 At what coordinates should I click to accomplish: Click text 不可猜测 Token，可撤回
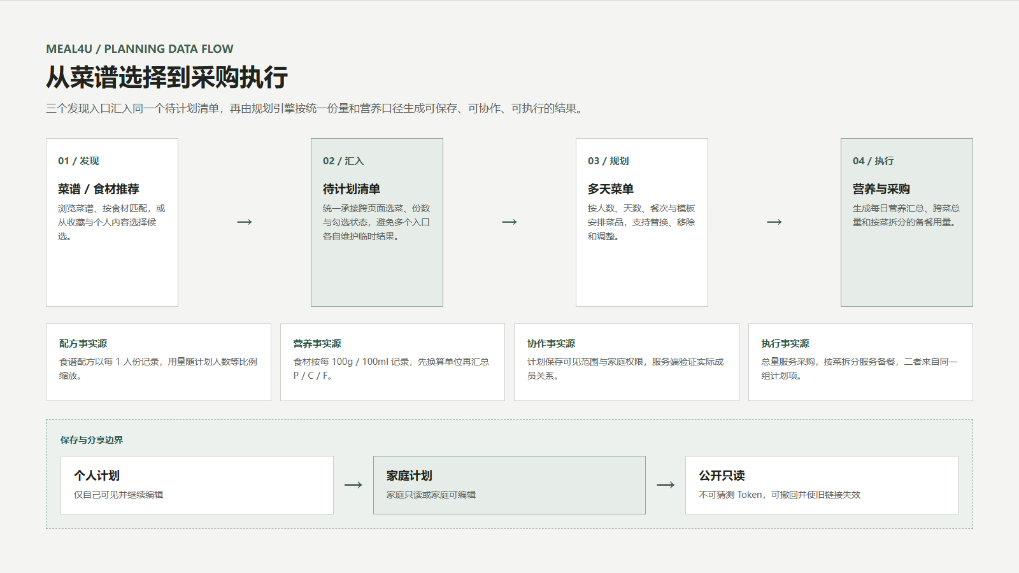(x=780, y=495)
